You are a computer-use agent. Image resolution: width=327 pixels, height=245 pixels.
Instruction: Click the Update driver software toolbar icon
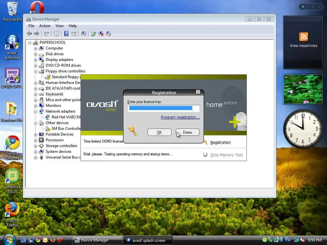(x=94, y=33)
